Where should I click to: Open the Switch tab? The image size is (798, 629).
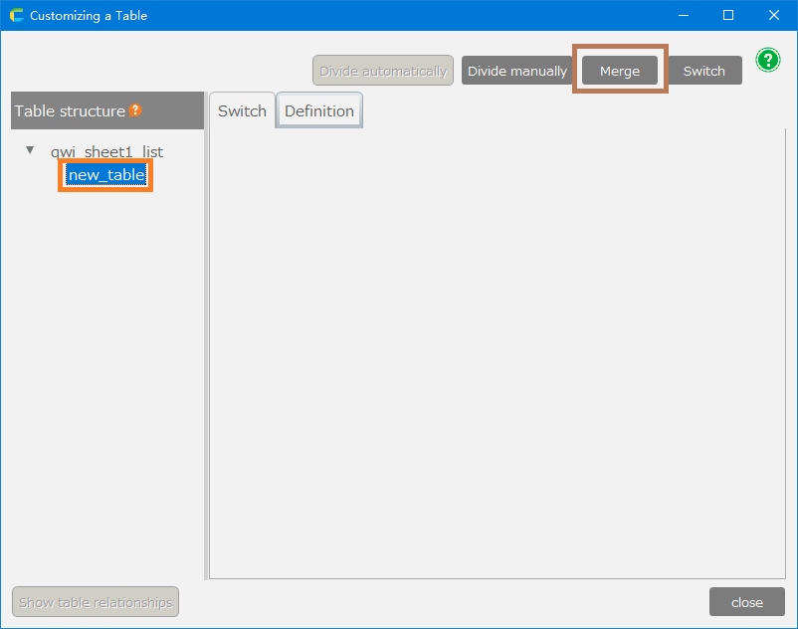tap(242, 110)
